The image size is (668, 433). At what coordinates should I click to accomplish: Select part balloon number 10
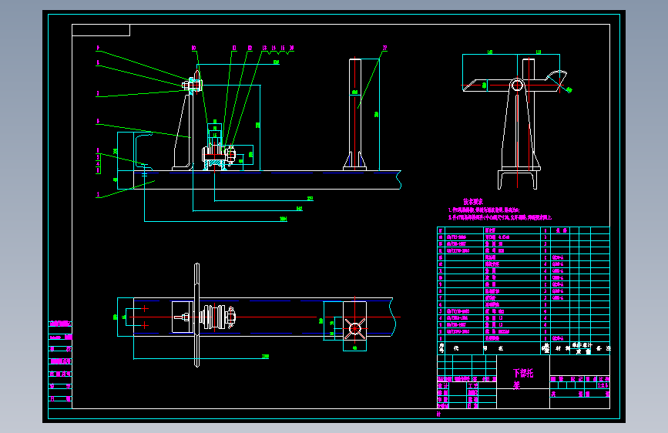(194, 48)
